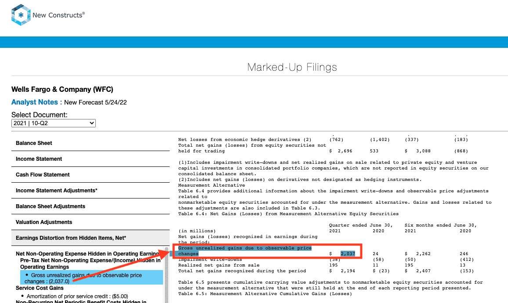Click the Analyst Notes link
Viewport: 508px width, 303px height.
(x=36, y=102)
